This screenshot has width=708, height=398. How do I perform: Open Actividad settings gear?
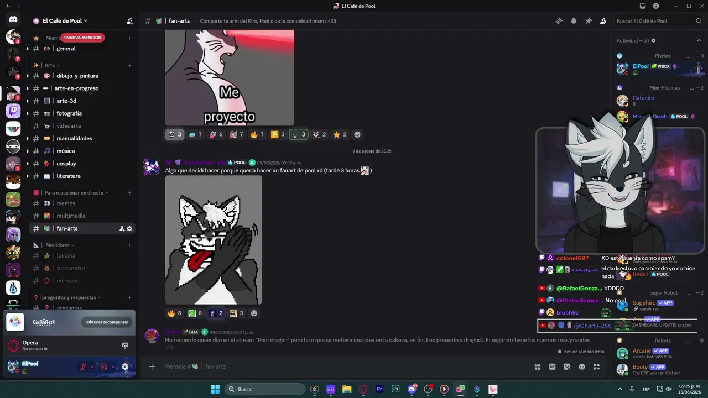[x=653, y=41]
